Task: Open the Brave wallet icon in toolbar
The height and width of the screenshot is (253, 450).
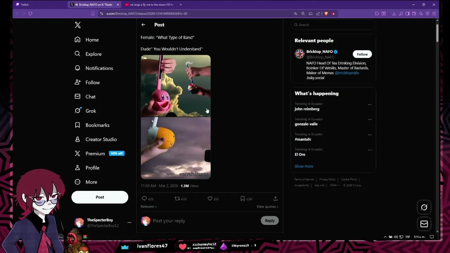Action: point(414,13)
